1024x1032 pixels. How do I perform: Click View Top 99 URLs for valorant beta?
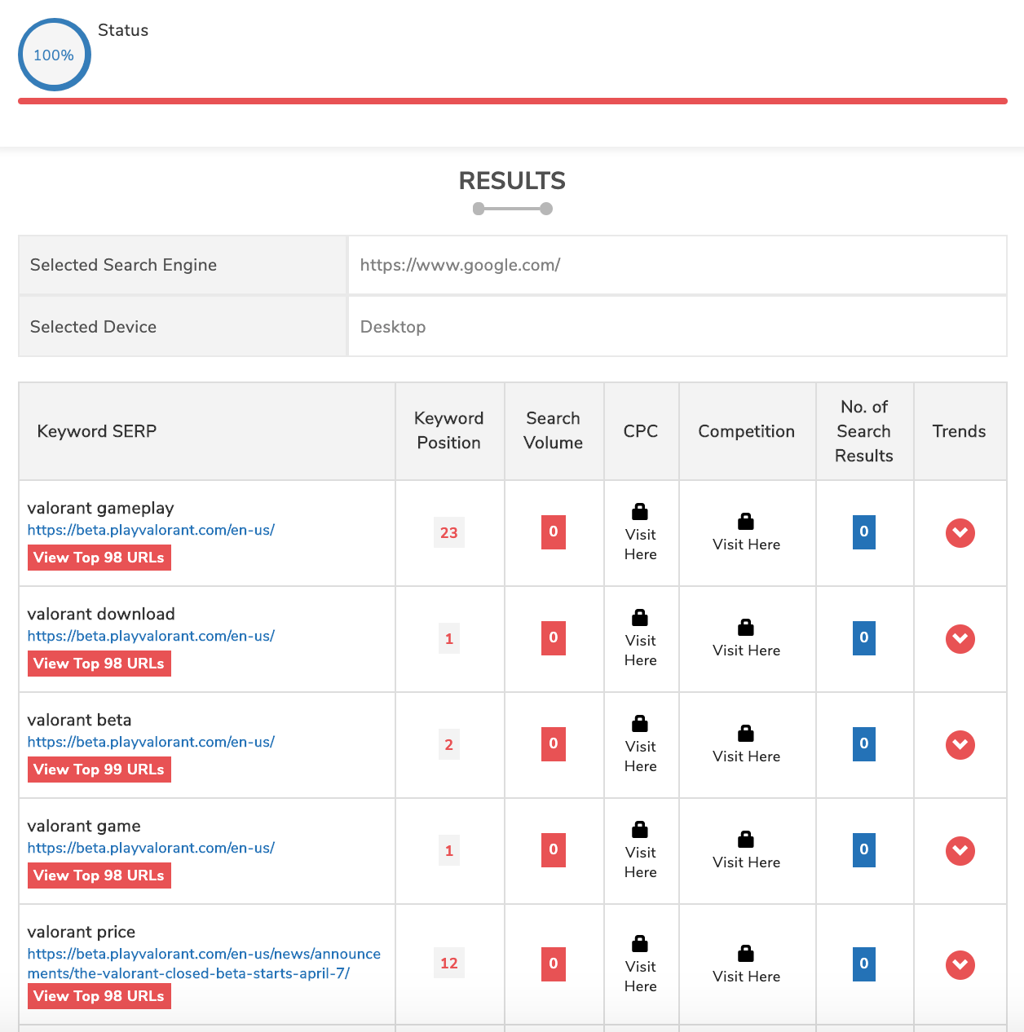pyautogui.click(x=99, y=769)
